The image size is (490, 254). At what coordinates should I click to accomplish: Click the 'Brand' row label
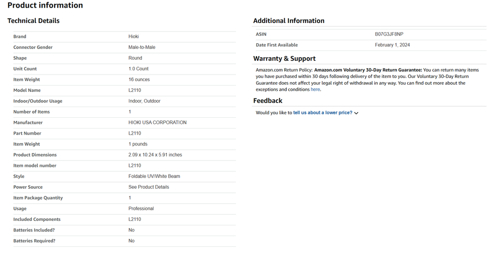pos(20,37)
